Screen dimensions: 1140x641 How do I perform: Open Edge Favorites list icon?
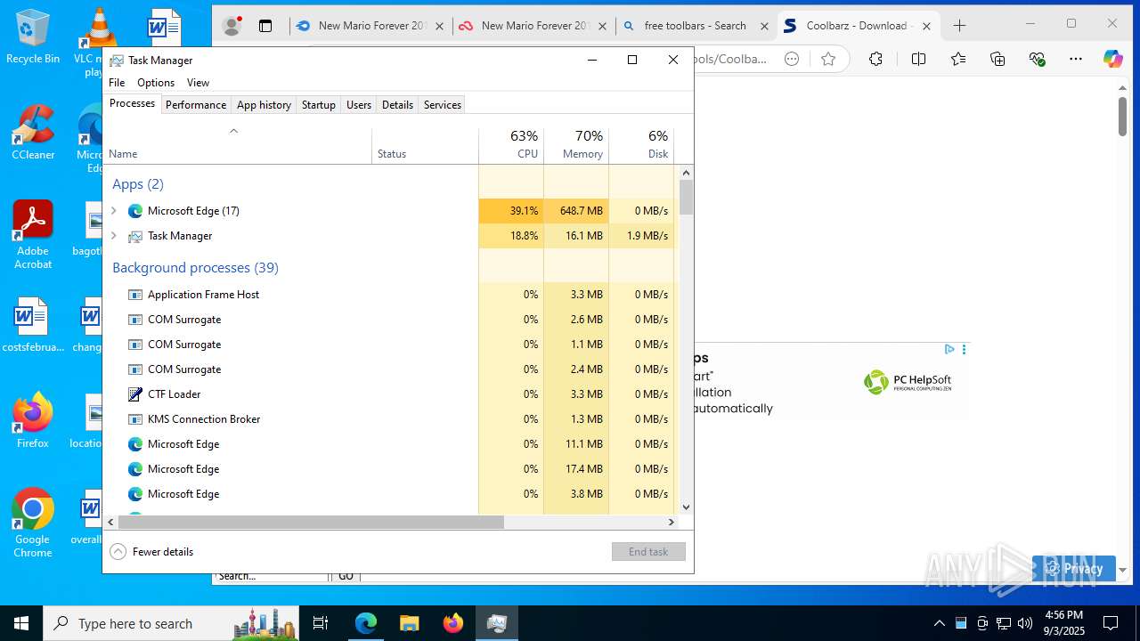tap(958, 59)
